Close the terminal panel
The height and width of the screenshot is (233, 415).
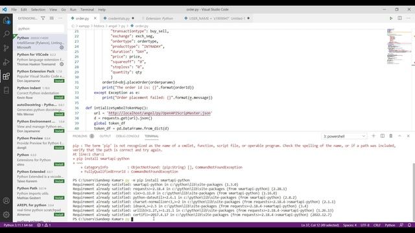click(x=409, y=136)
